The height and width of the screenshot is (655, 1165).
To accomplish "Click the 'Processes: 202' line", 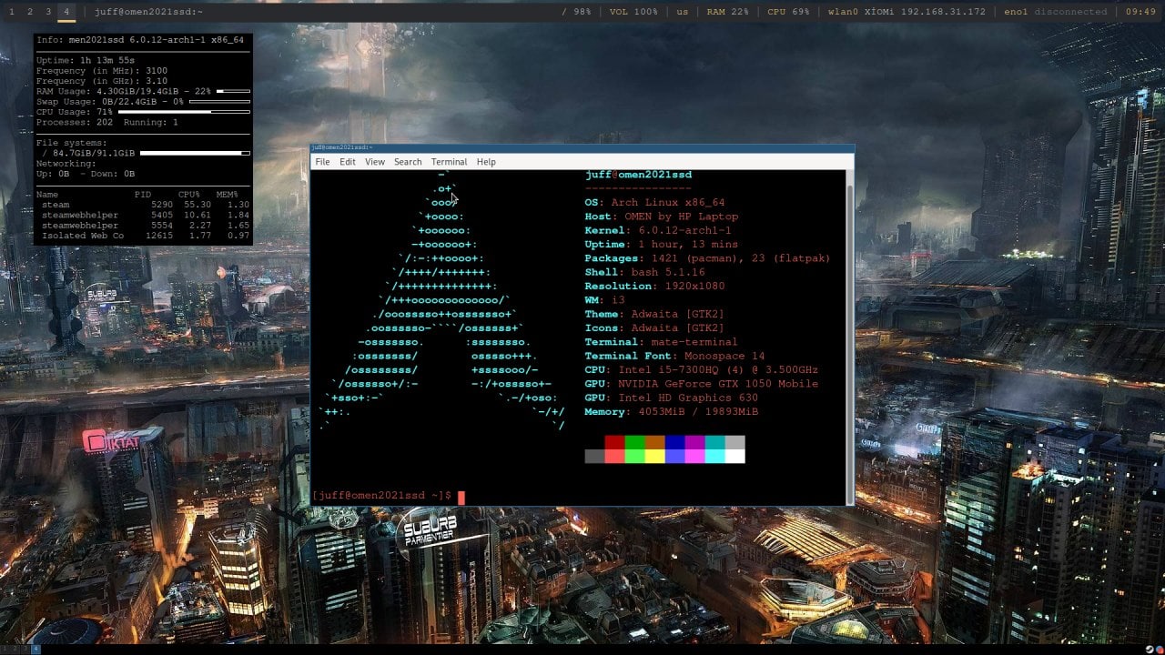I will click(x=75, y=123).
